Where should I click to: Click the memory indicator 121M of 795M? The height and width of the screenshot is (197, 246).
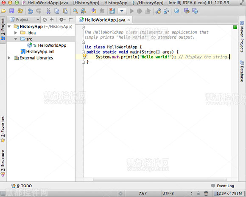[229, 193]
